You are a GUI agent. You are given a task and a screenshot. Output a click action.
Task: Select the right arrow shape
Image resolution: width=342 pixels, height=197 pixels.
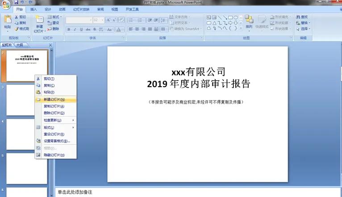230,23
